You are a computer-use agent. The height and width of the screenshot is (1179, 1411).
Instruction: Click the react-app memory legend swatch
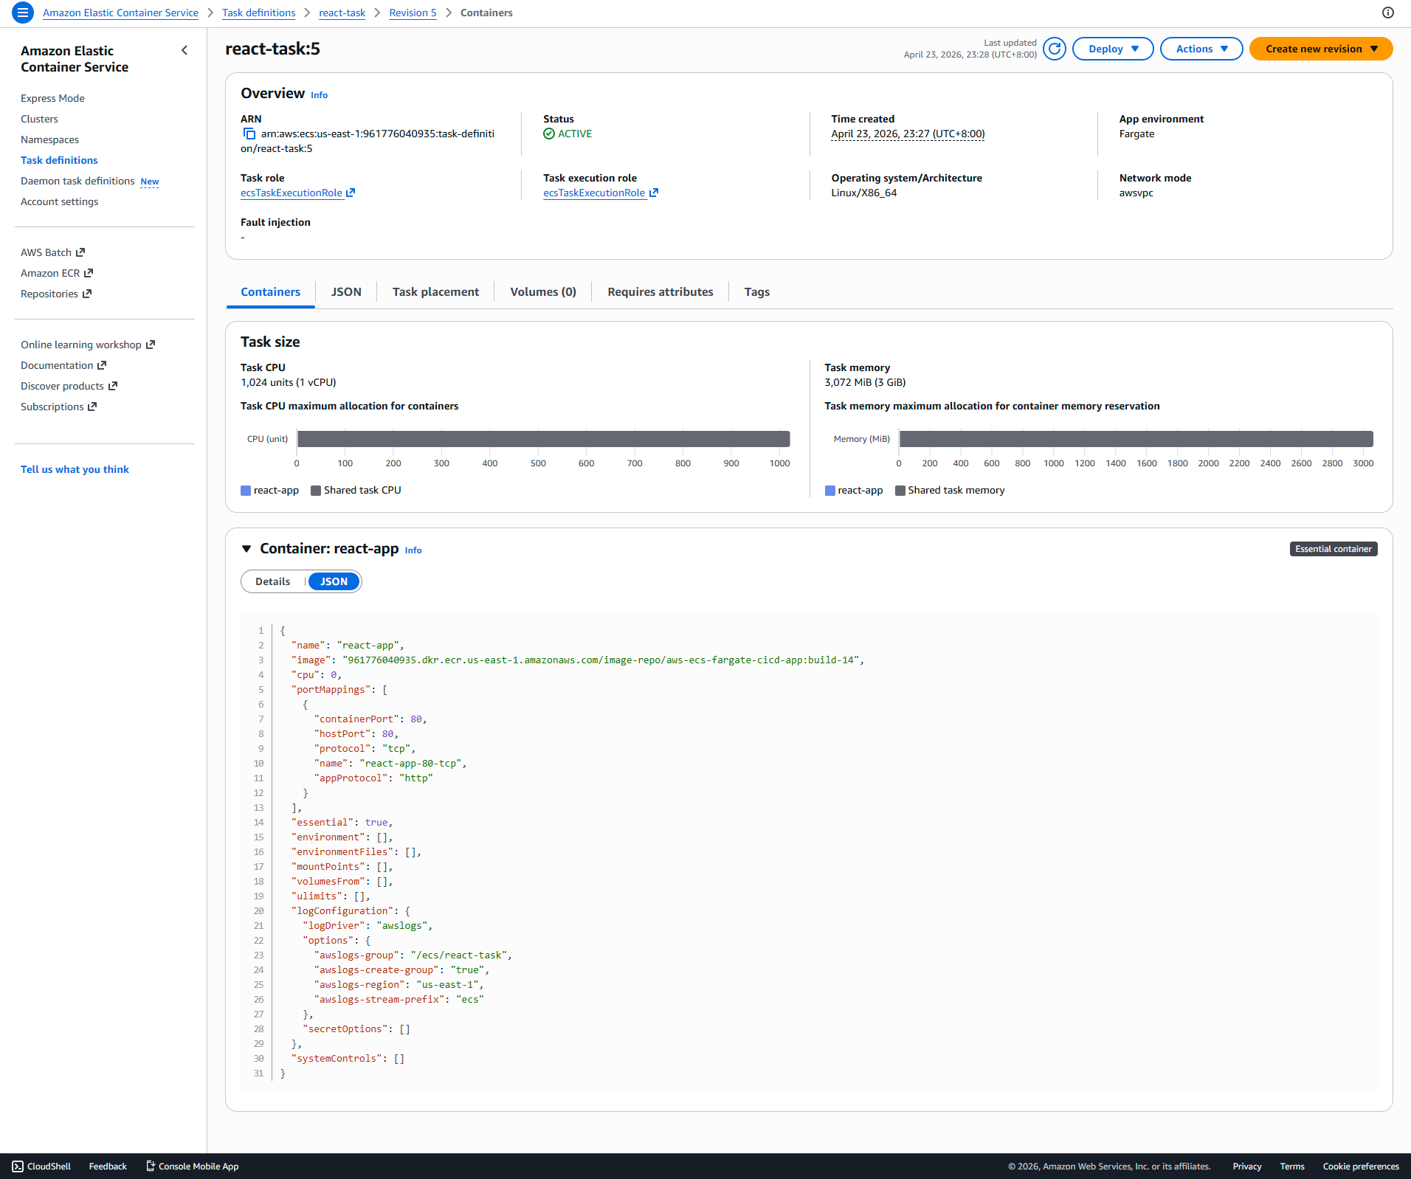click(x=830, y=491)
